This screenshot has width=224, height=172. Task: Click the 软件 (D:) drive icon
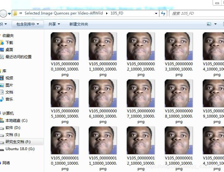tap(2, 128)
